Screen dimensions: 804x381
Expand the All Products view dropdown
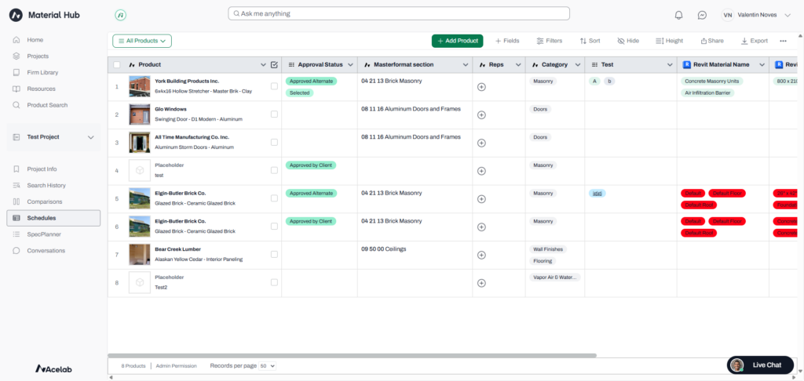click(142, 41)
